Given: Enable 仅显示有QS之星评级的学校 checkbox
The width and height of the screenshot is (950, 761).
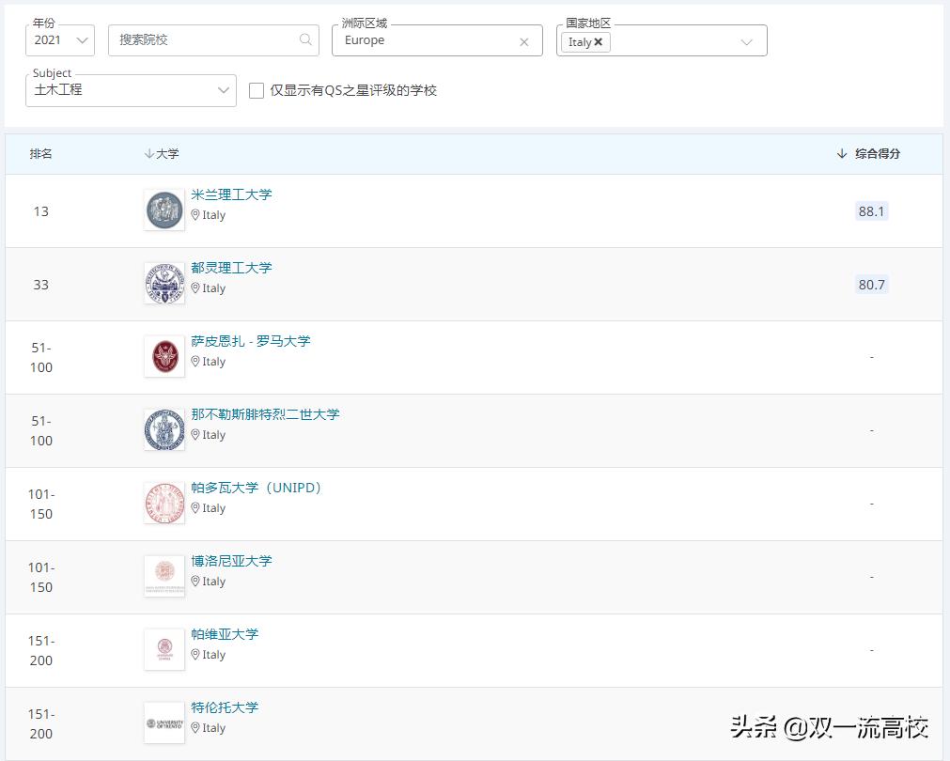Looking at the screenshot, I should 256,91.
